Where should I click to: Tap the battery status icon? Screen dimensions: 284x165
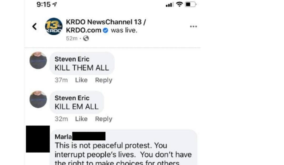tap(191, 4)
